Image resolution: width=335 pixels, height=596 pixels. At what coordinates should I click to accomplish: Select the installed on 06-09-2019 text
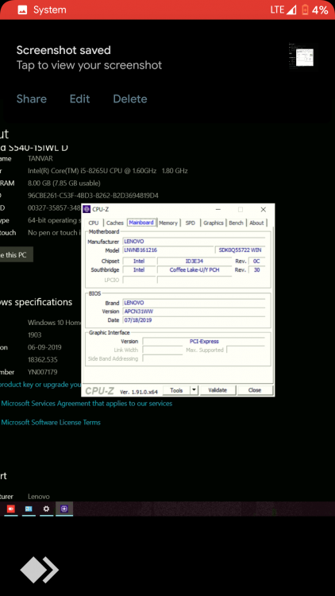(x=44, y=347)
